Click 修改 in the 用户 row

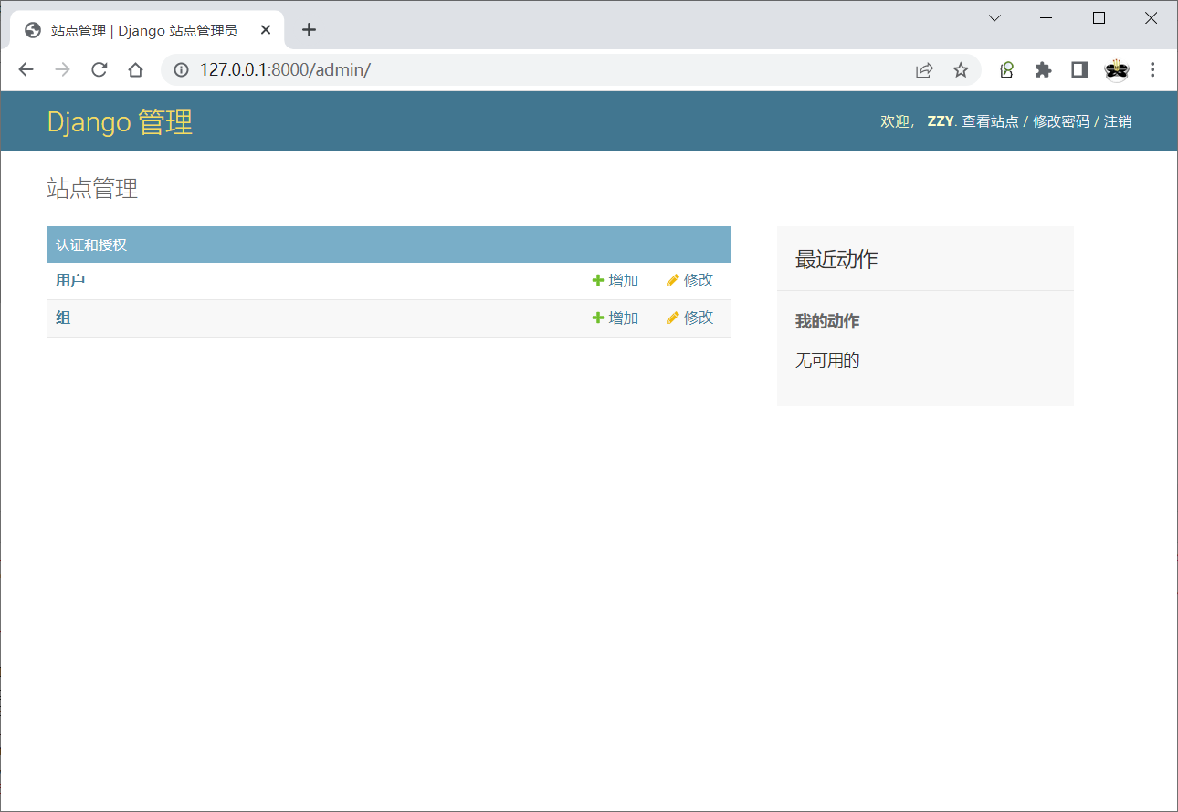pyautogui.click(x=689, y=281)
